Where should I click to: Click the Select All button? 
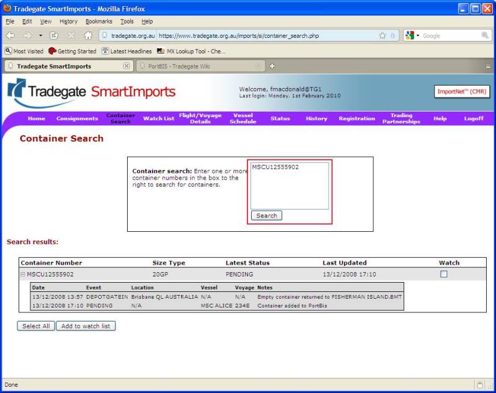(36, 326)
